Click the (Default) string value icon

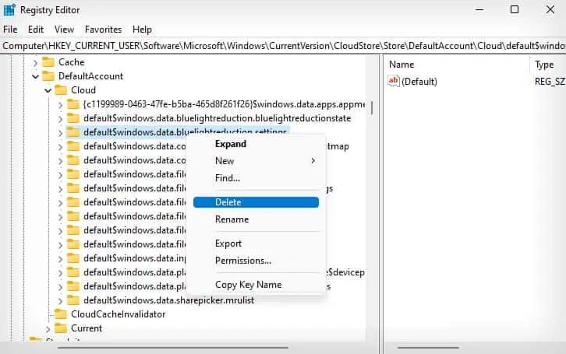click(x=394, y=81)
